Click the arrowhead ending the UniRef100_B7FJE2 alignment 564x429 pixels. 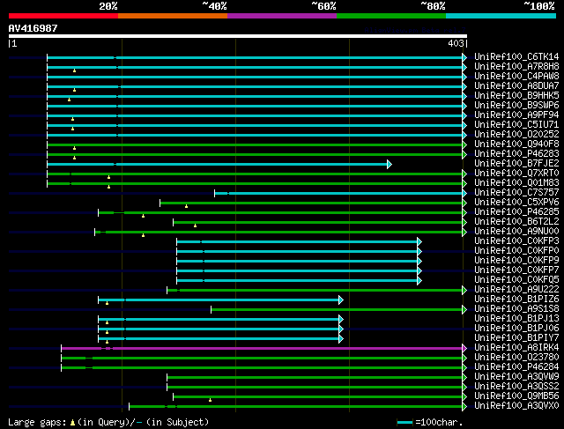(x=390, y=165)
